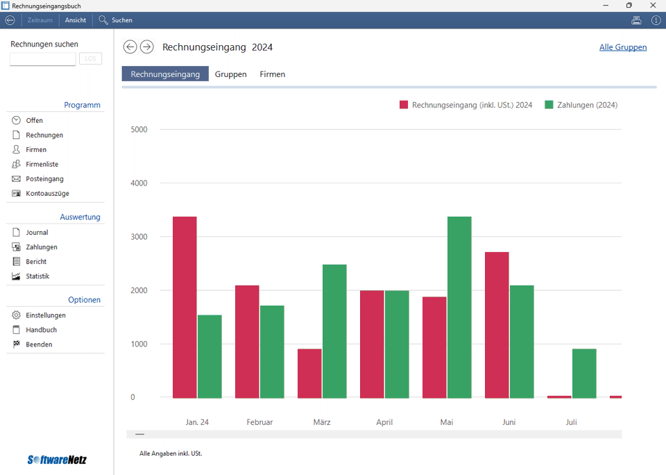Image resolution: width=666 pixels, height=475 pixels.
Task: Open Kontoauszüge in sidebar
Action: [x=47, y=193]
